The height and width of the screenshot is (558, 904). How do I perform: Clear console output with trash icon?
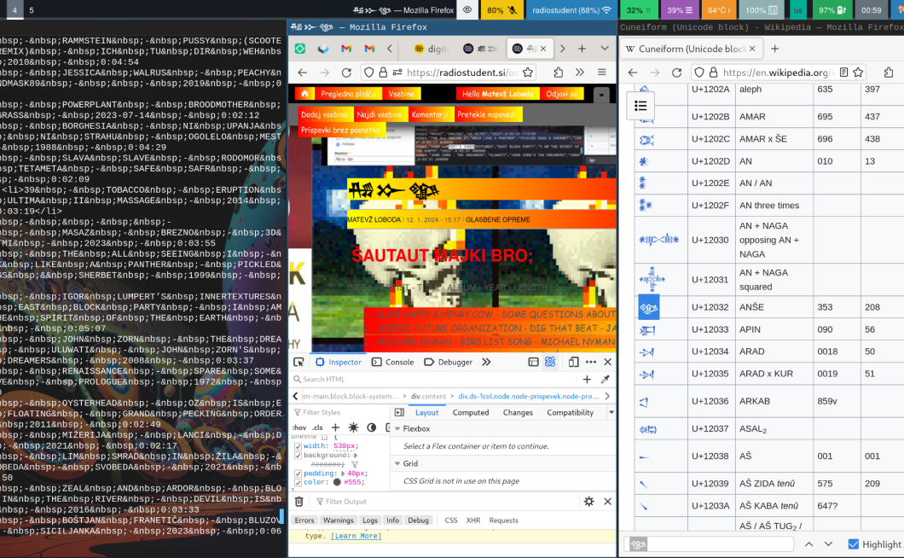299,502
